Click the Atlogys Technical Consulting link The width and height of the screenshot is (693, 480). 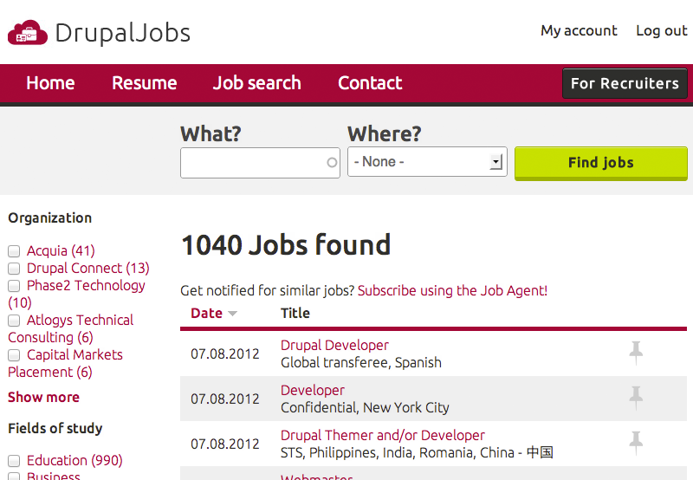[71, 328]
